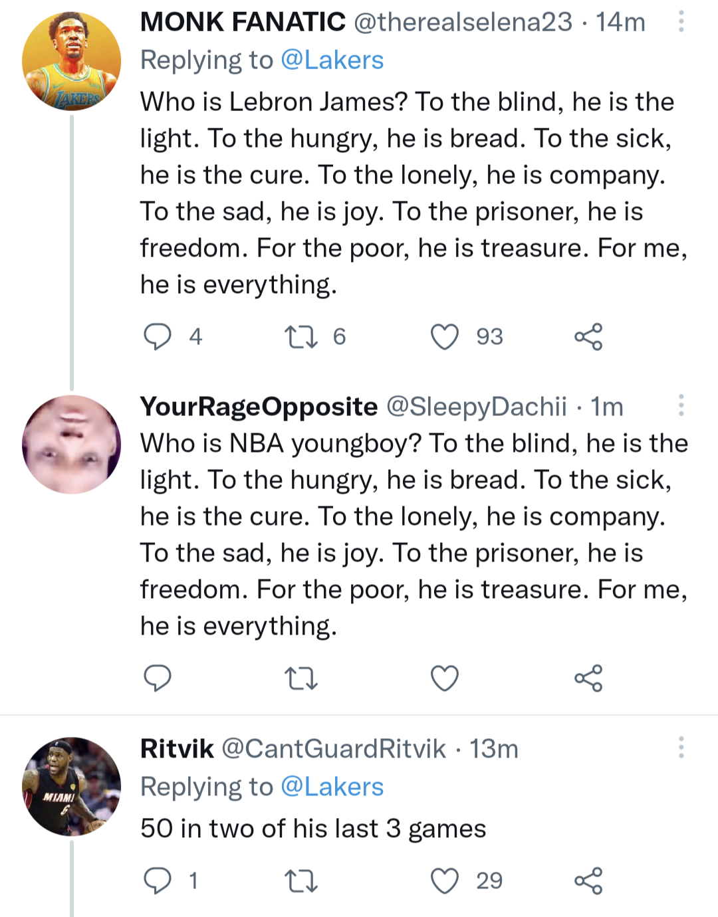
Task: Reply to Ritvik's 50 in two games tweet
Action: tap(158, 880)
